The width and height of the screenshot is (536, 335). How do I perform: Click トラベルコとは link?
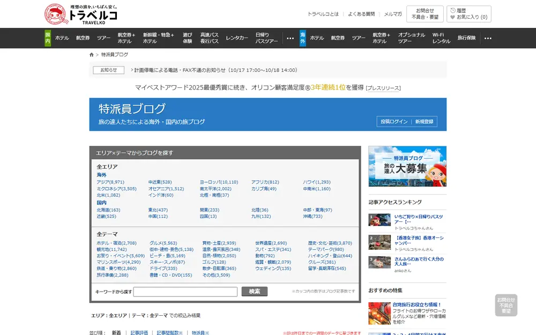click(x=323, y=14)
